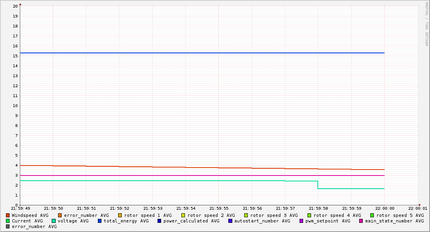The image size is (430, 232).
Task: Click the purple pwm_setpoint AVG swatch
Action: 301,221
